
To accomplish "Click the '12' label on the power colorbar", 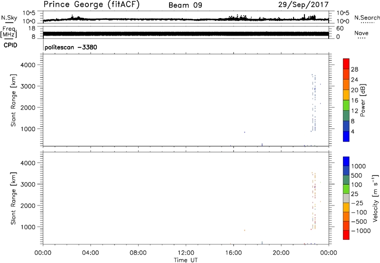I will pos(354,111).
